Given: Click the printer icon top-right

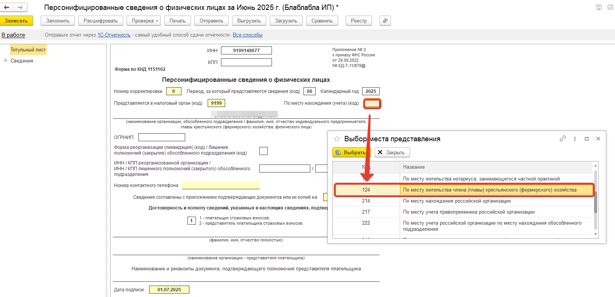Looking at the screenshot, I should click(610, 7).
